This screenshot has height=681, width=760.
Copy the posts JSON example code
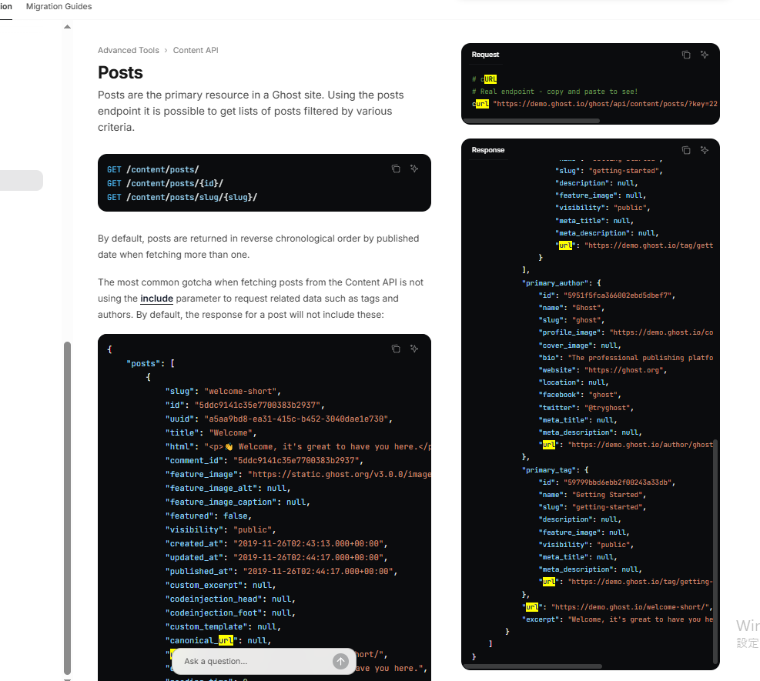[x=396, y=349]
